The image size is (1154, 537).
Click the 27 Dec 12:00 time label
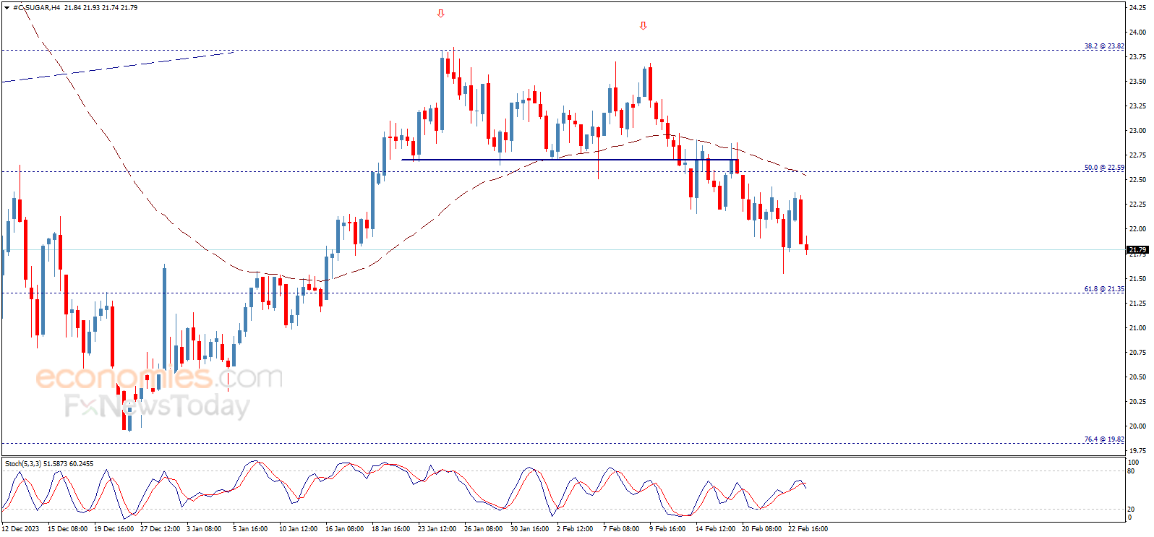click(x=160, y=529)
